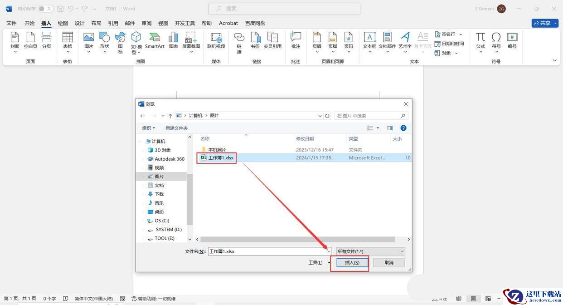Toggle the preview pane icon in dialog
This screenshot has width=563, height=305.
point(390,128)
